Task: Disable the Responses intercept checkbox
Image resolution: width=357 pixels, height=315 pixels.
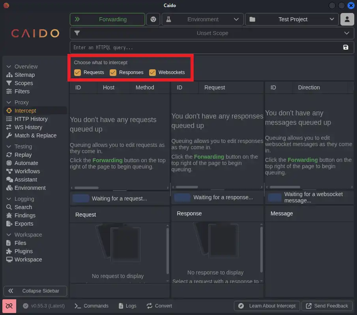Action: coord(113,72)
